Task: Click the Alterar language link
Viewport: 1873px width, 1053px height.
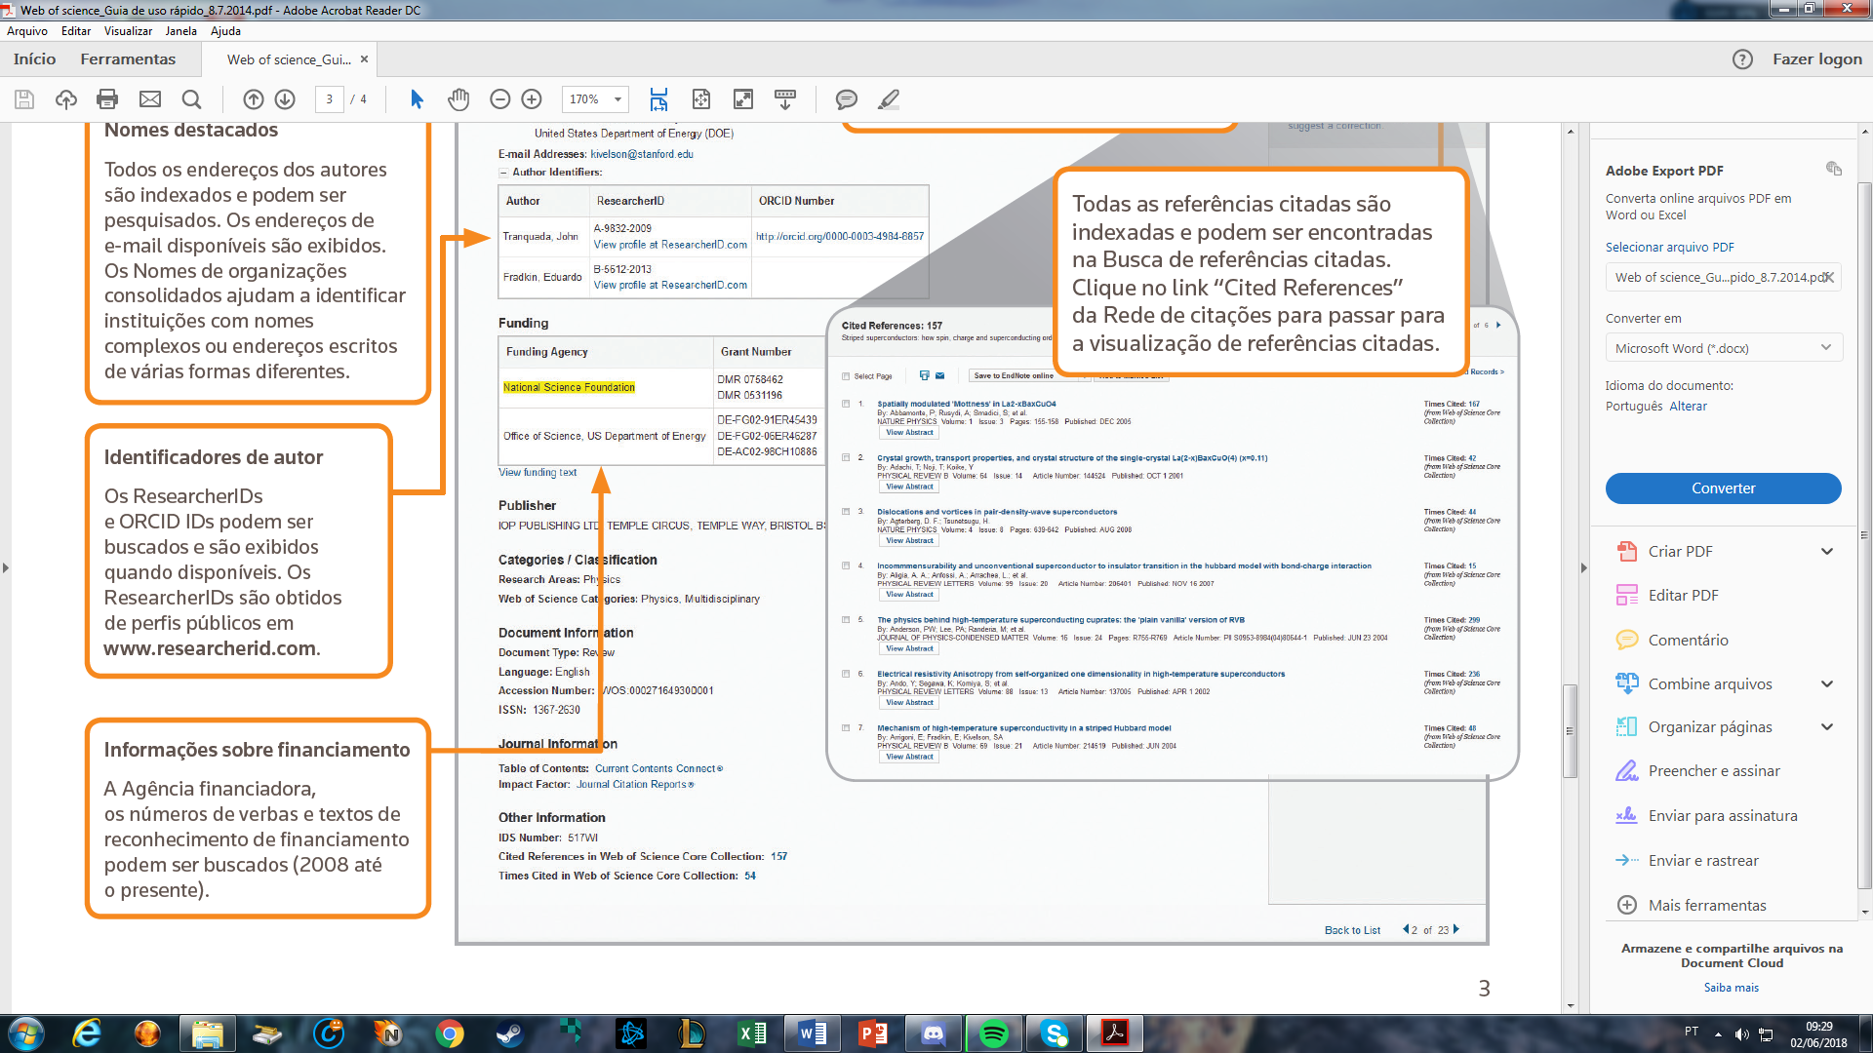Action: [x=1688, y=407]
